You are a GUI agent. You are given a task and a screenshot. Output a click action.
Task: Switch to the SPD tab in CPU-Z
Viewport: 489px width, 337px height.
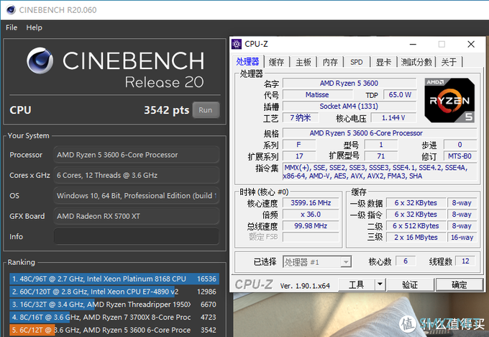357,62
